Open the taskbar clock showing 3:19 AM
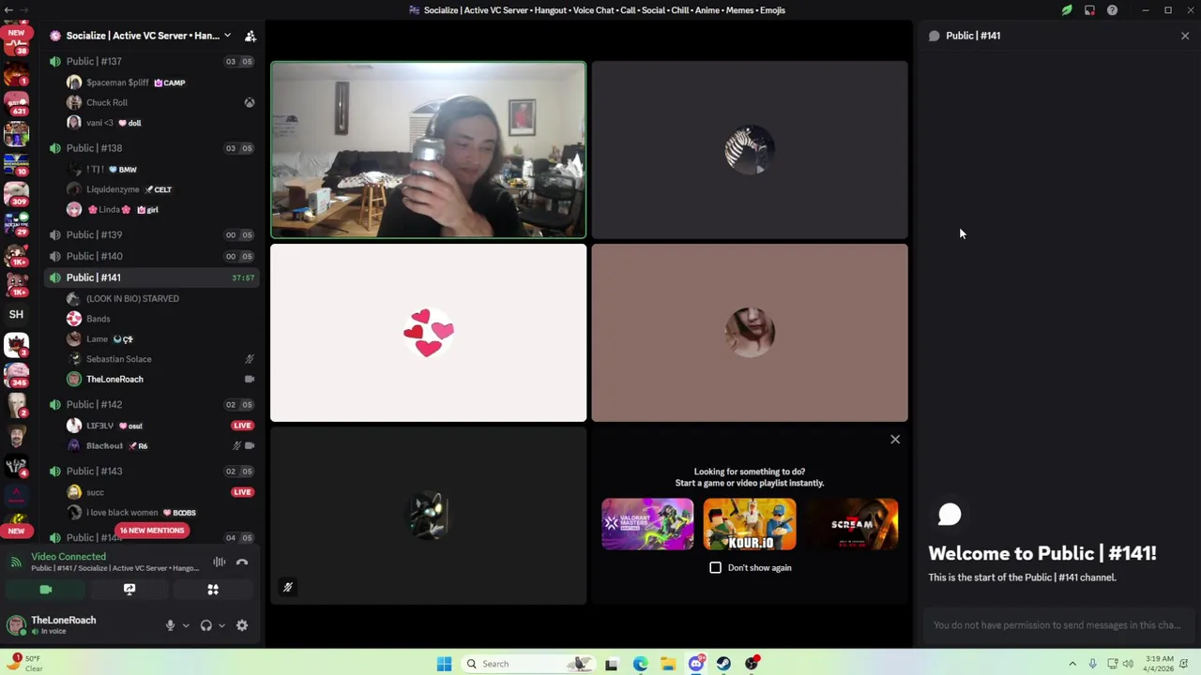 click(x=1159, y=664)
